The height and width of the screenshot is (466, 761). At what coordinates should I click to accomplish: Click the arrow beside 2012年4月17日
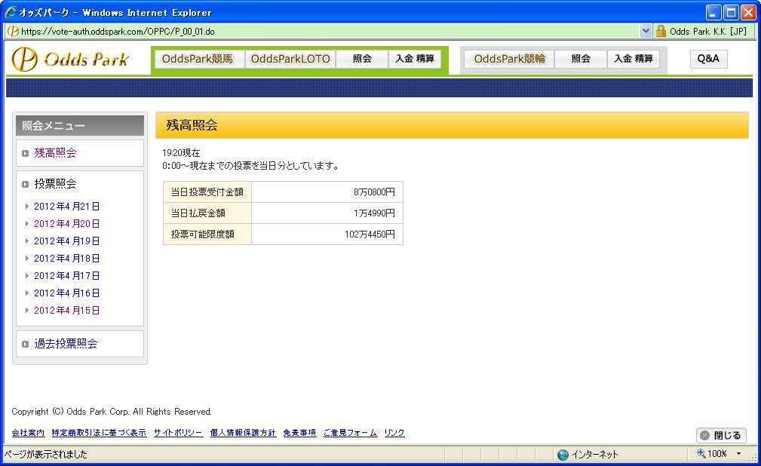click(27, 276)
